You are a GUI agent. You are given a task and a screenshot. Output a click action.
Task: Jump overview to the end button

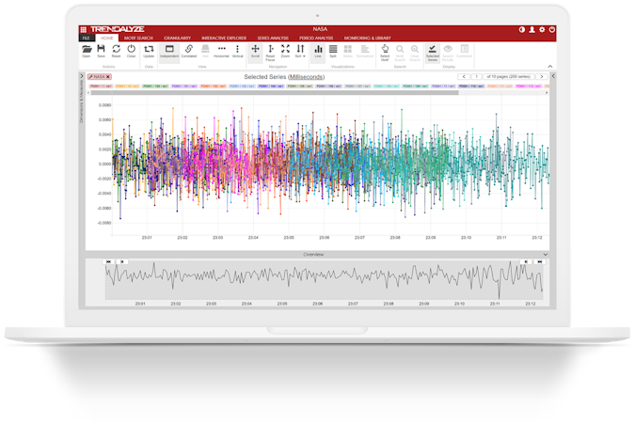(539, 262)
